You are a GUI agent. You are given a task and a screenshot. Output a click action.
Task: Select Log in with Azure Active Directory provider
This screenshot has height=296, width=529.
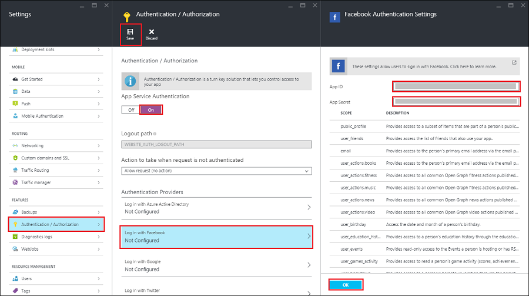[216, 208]
